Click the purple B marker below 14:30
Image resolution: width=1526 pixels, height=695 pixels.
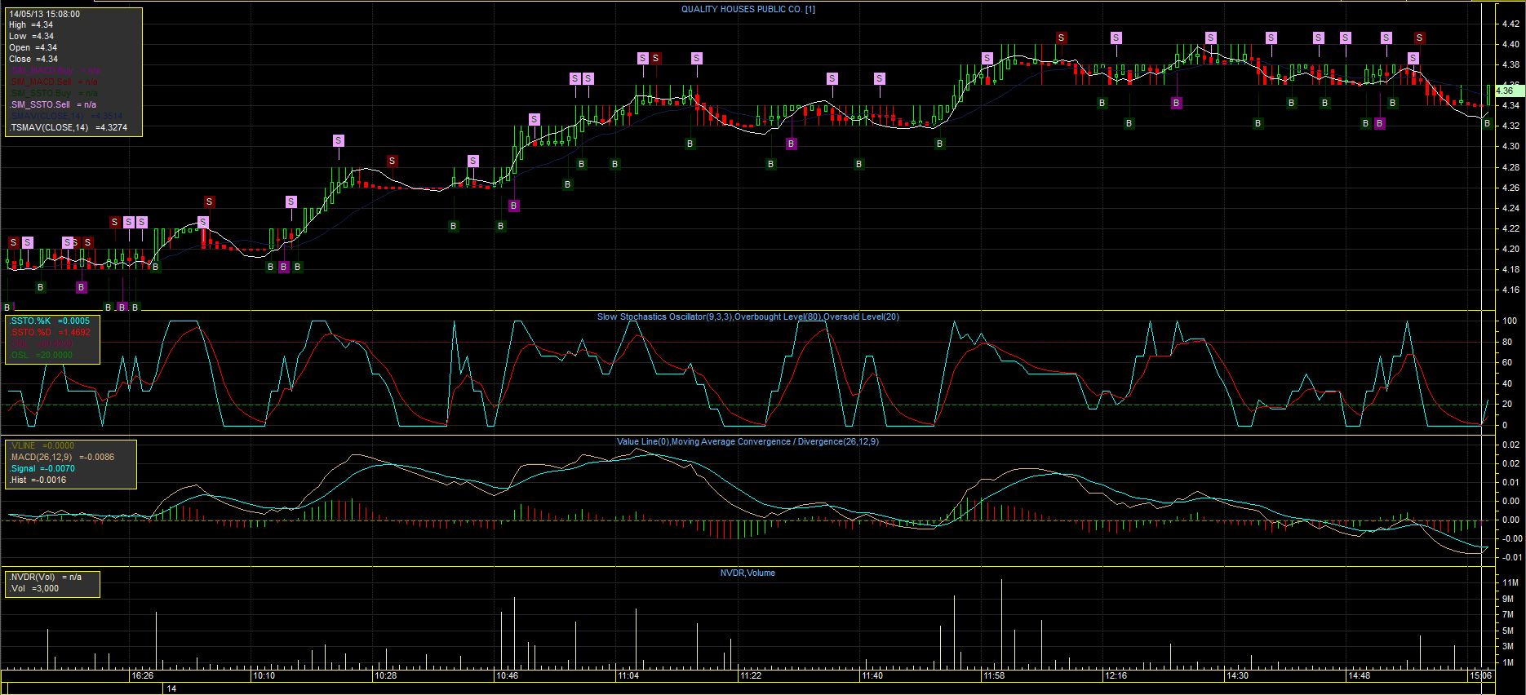click(1176, 103)
